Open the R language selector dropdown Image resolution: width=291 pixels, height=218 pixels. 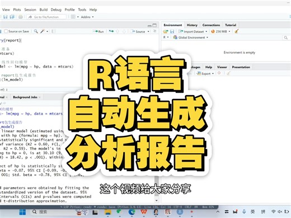[x=166, y=37]
